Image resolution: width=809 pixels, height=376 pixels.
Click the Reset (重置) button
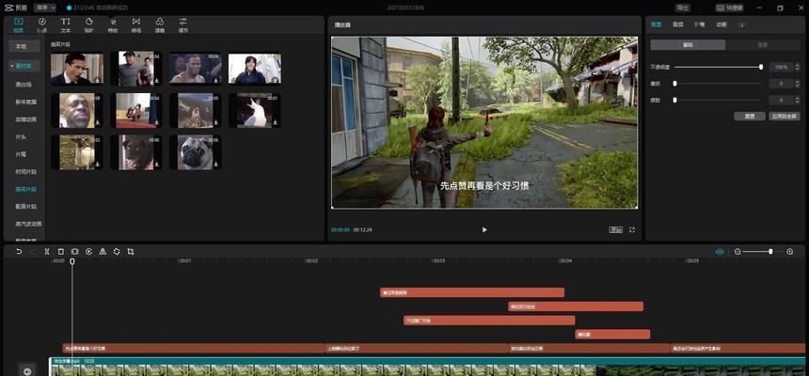750,117
